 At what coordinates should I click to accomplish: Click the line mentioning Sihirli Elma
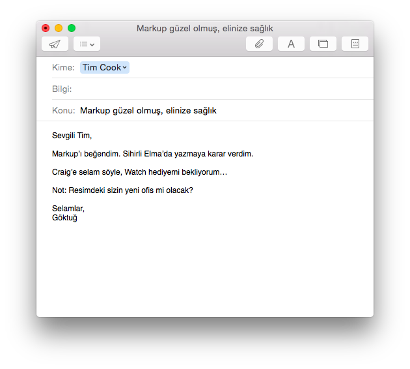coord(152,154)
